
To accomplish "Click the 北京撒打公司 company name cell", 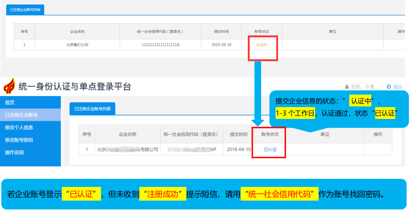I will click(x=77, y=44).
